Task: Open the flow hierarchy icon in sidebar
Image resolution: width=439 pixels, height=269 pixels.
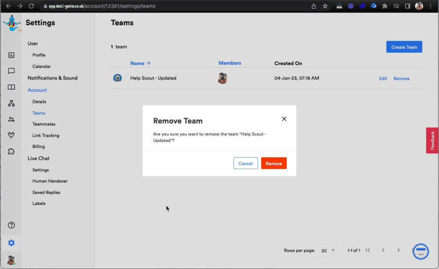Action: pyautogui.click(x=12, y=103)
